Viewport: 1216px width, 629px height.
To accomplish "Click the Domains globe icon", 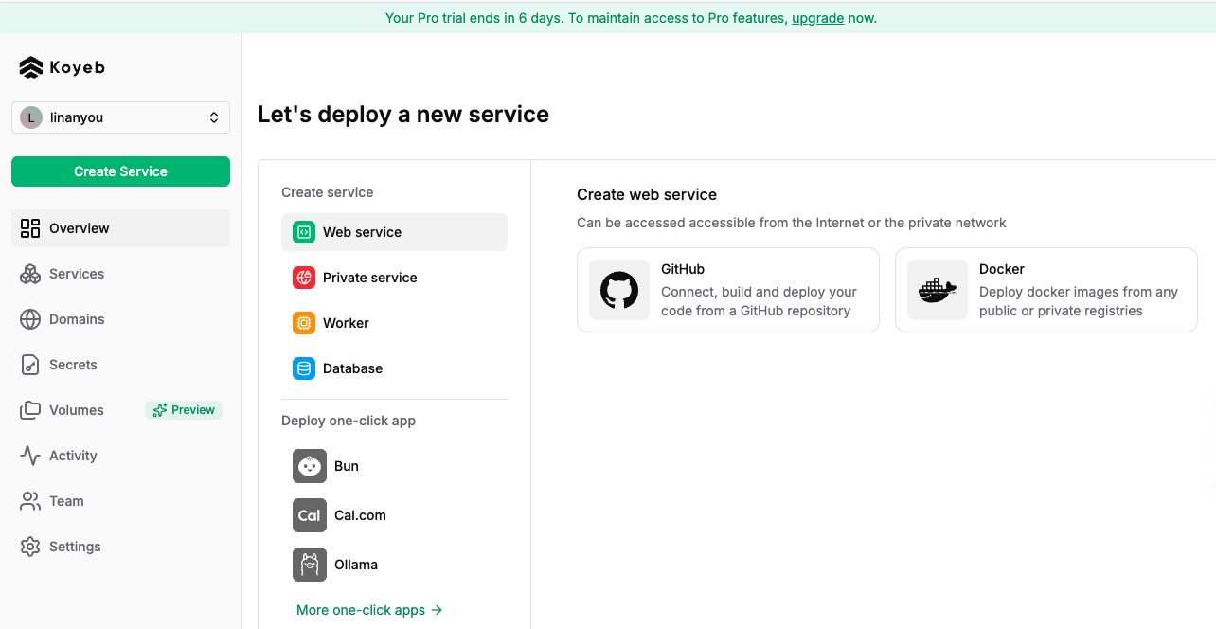I will [x=30, y=319].
